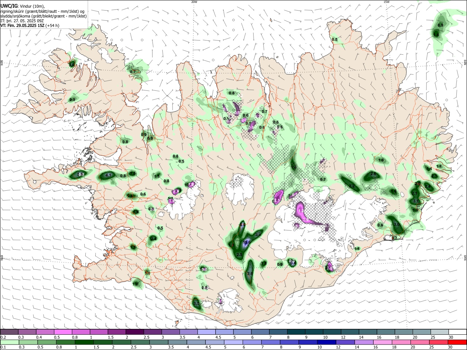Click the 'rigning/skúrir (grænt/blátt/rautt' header line
Screen dimensions: 467x350
pyautogui.click(x=43, y=11)
